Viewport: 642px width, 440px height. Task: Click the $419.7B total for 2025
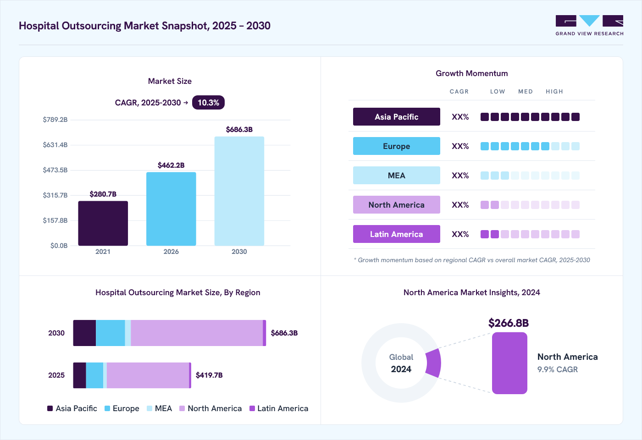tap(209, 375)
